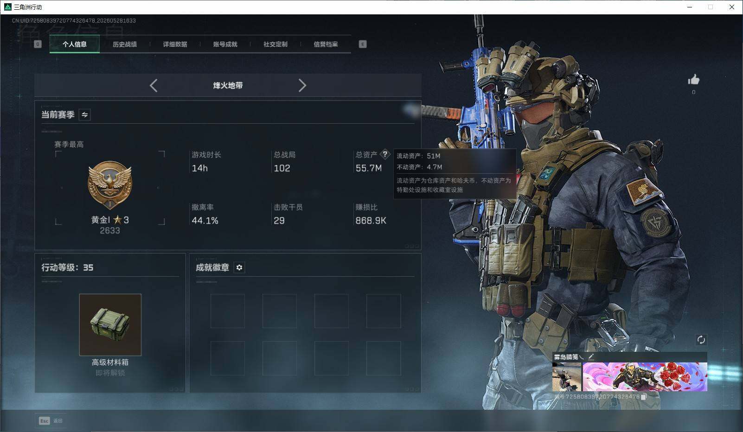Screen dimensions: 743x432
Task: Click the 868.9K profit ratio value
Action: (371, 221)
